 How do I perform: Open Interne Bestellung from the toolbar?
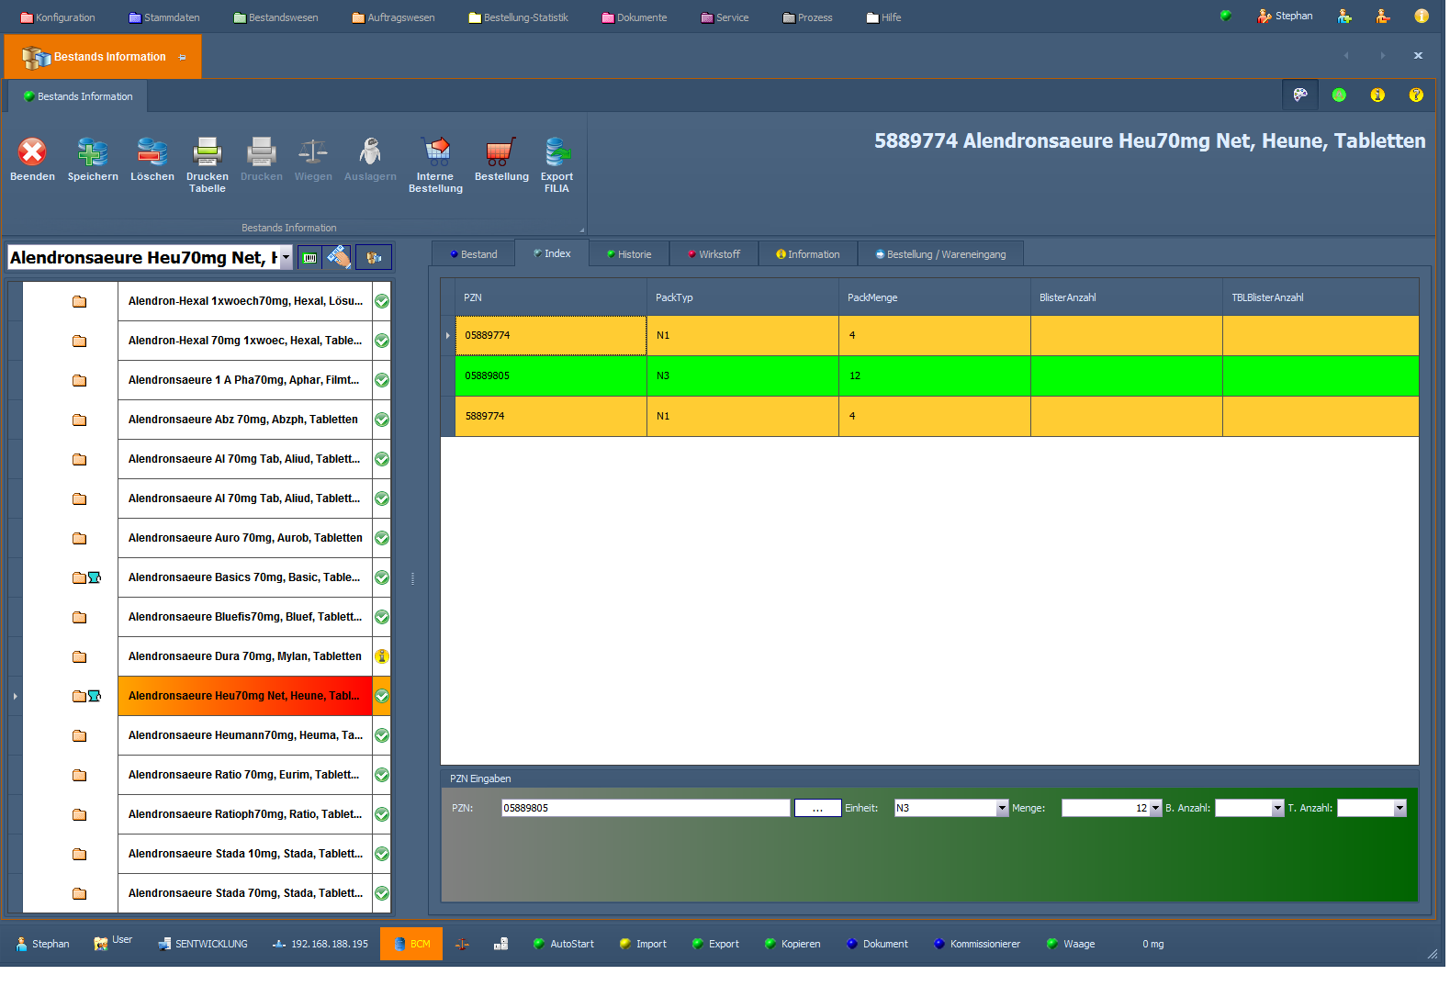[x=435, y=152]
